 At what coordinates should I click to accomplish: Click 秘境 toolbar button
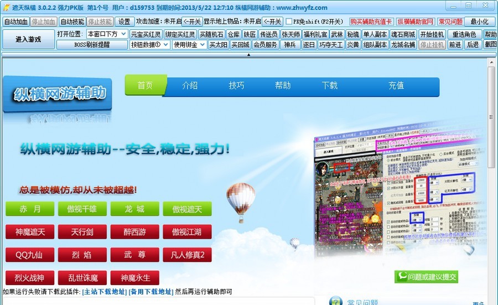point(353,34)
